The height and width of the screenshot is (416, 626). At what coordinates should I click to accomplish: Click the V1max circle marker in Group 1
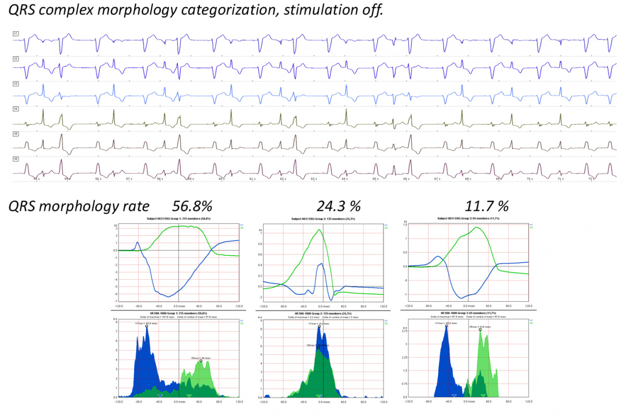coord(147,327)
